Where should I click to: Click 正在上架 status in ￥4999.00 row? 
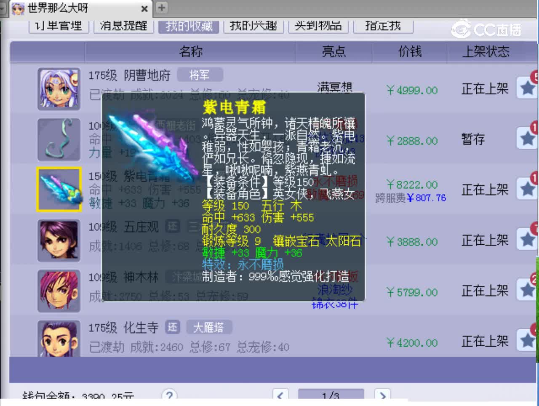pyautogui.click(x=485, y=88)
